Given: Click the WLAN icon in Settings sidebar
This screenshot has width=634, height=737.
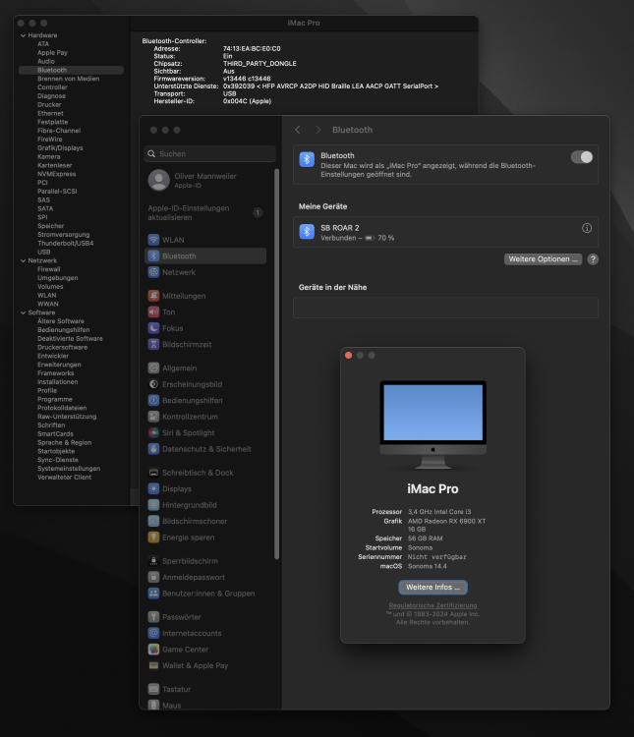Looking at the screenshot, I should point(153,240).
